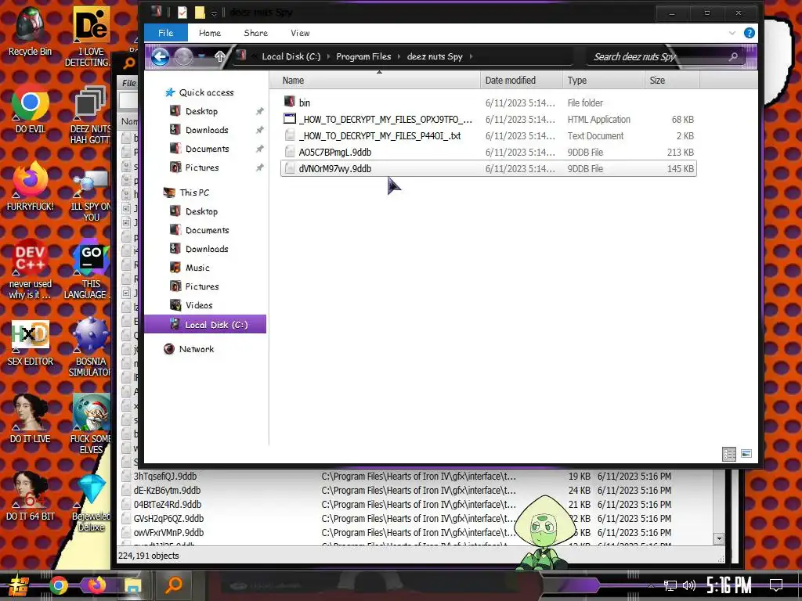Click the taskbar clock showing 5:16 PM
This screenshot has height=601, width=802.
(729, 585)
